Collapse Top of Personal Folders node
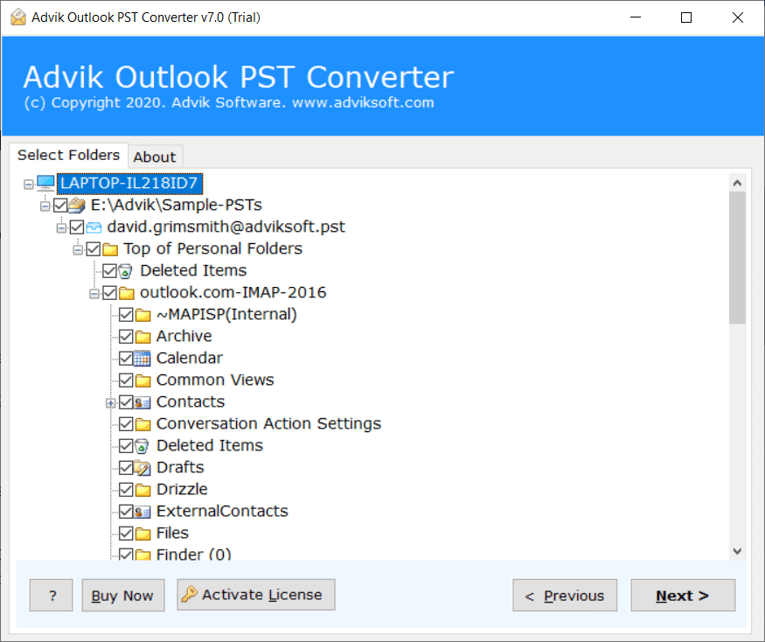The width and height of the screenshot is (765, 642). (x=77, y=249)
